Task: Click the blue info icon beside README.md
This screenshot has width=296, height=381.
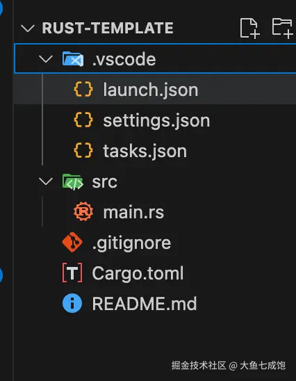Action: point(72,303)
